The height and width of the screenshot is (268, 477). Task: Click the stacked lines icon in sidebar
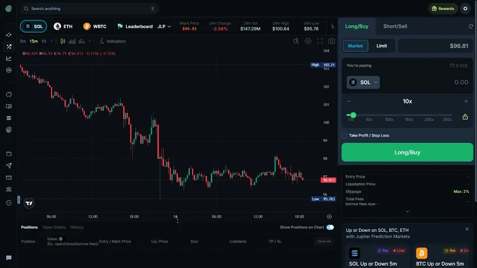coord(9,118)
